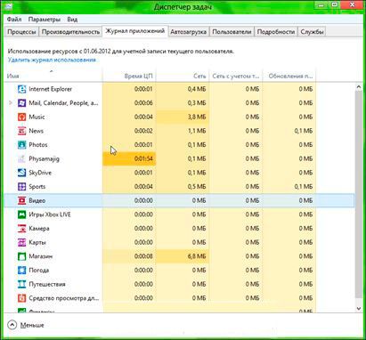Click the Видео app icon
This screenshot has height=340, width=366.
[x=21, y=200]
